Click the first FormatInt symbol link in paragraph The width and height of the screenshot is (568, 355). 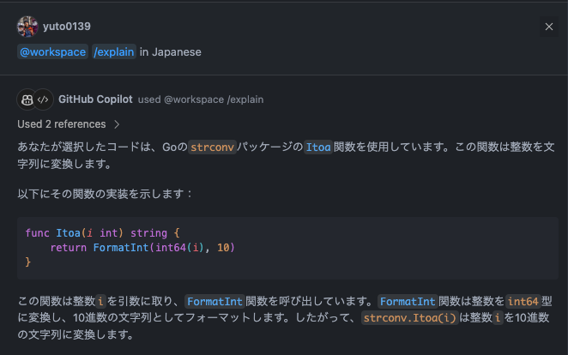pyautogui.click(x=215, y=302)
